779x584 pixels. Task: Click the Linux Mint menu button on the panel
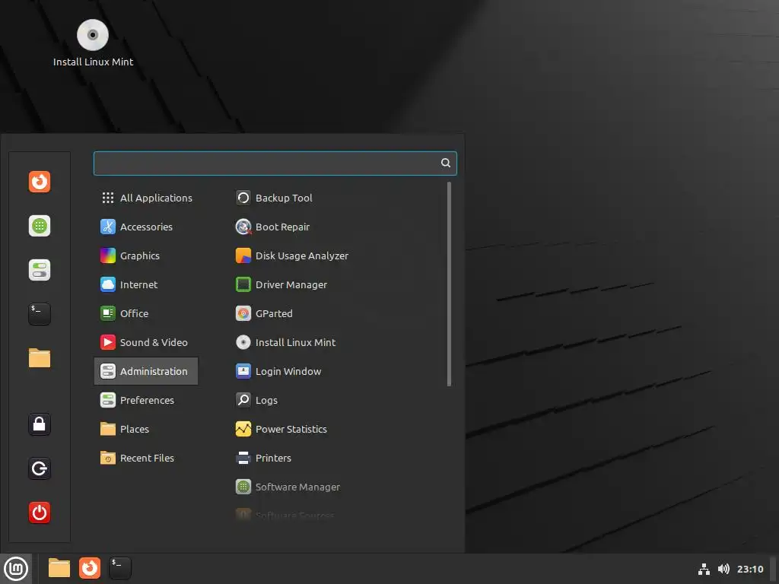pyautogui.click(x=16, y=569)
